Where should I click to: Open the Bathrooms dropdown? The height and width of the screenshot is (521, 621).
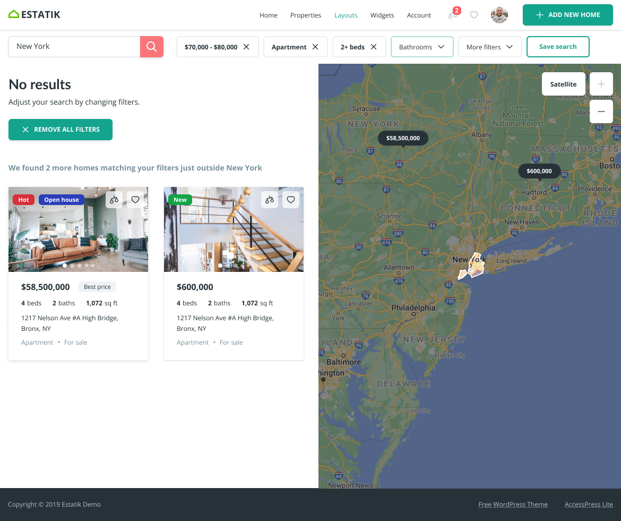(x=422, y=47)
